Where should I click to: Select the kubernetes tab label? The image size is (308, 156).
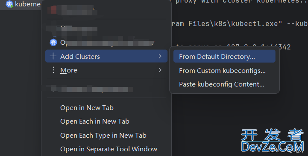tap(28, 4)
